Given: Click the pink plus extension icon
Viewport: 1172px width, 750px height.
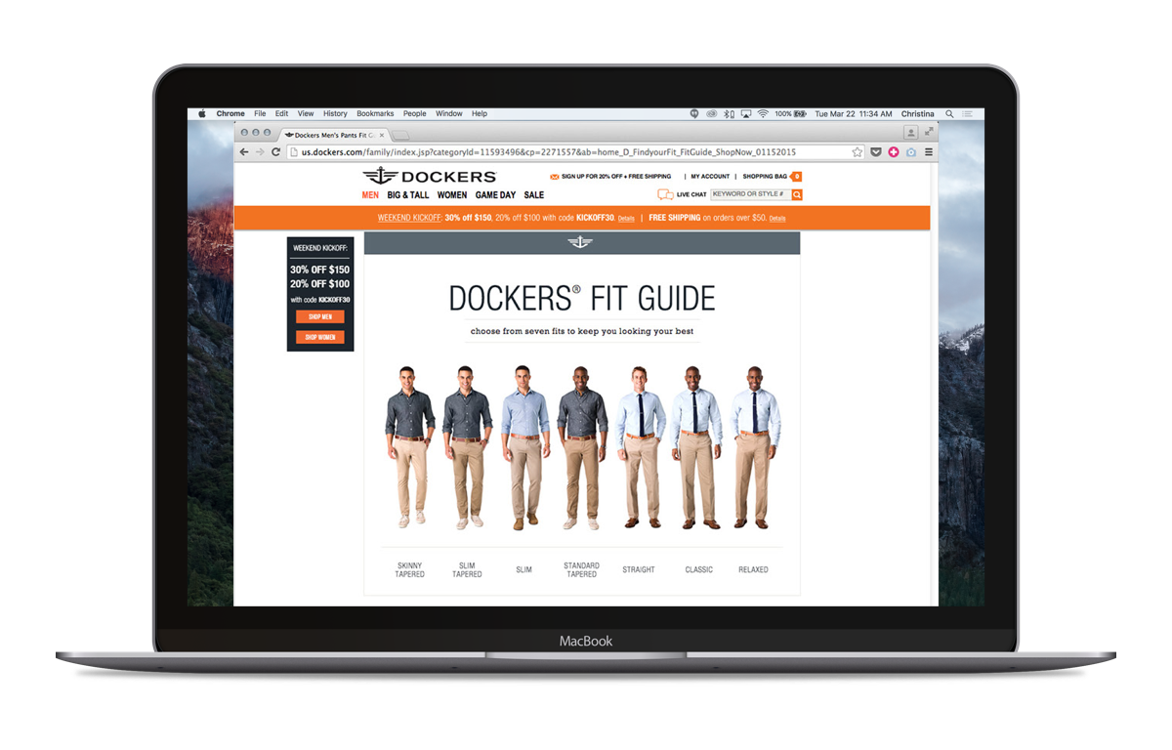Looking at the screenshot, I should 893,152.
